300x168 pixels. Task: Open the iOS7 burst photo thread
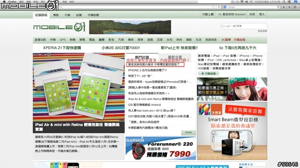[x=160, y=116]
